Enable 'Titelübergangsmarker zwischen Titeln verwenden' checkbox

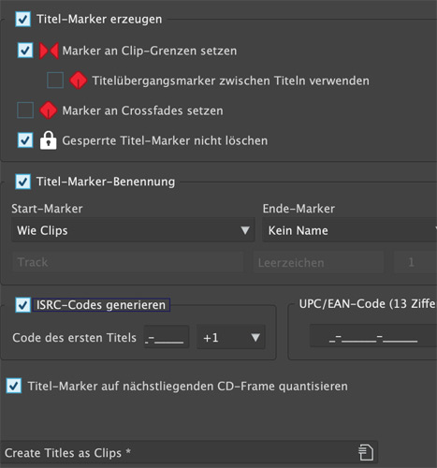[55, 80]
